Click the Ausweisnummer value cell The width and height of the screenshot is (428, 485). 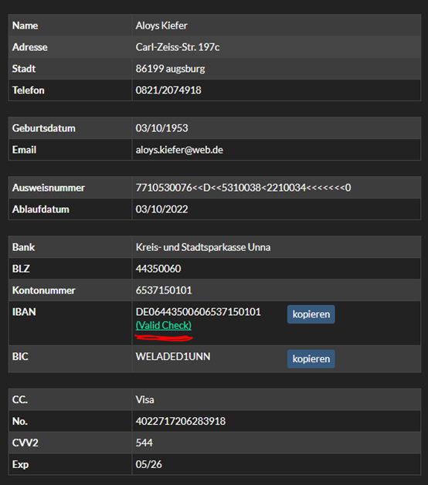click(277, 188)
